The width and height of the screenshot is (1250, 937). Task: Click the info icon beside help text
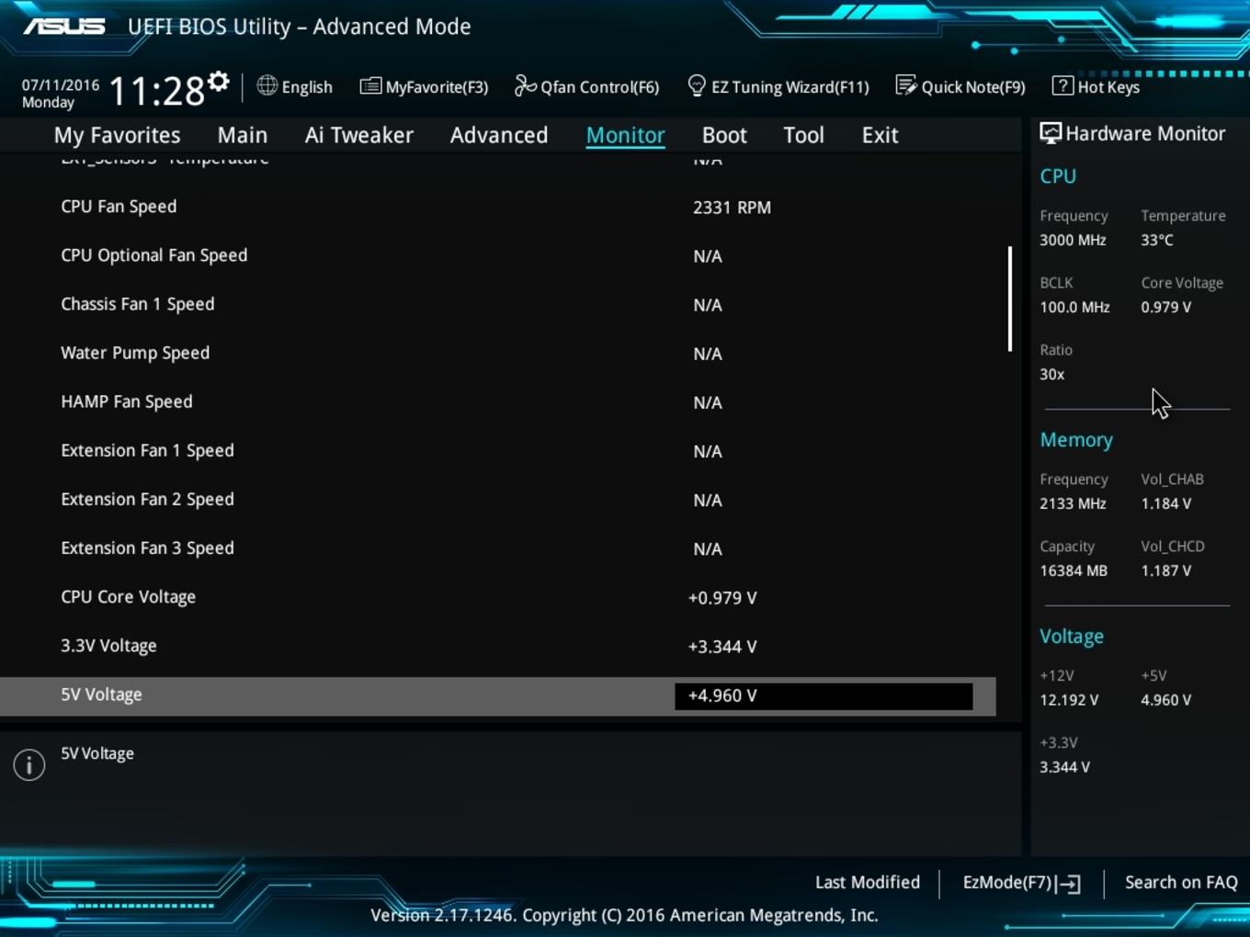[29, 764]
